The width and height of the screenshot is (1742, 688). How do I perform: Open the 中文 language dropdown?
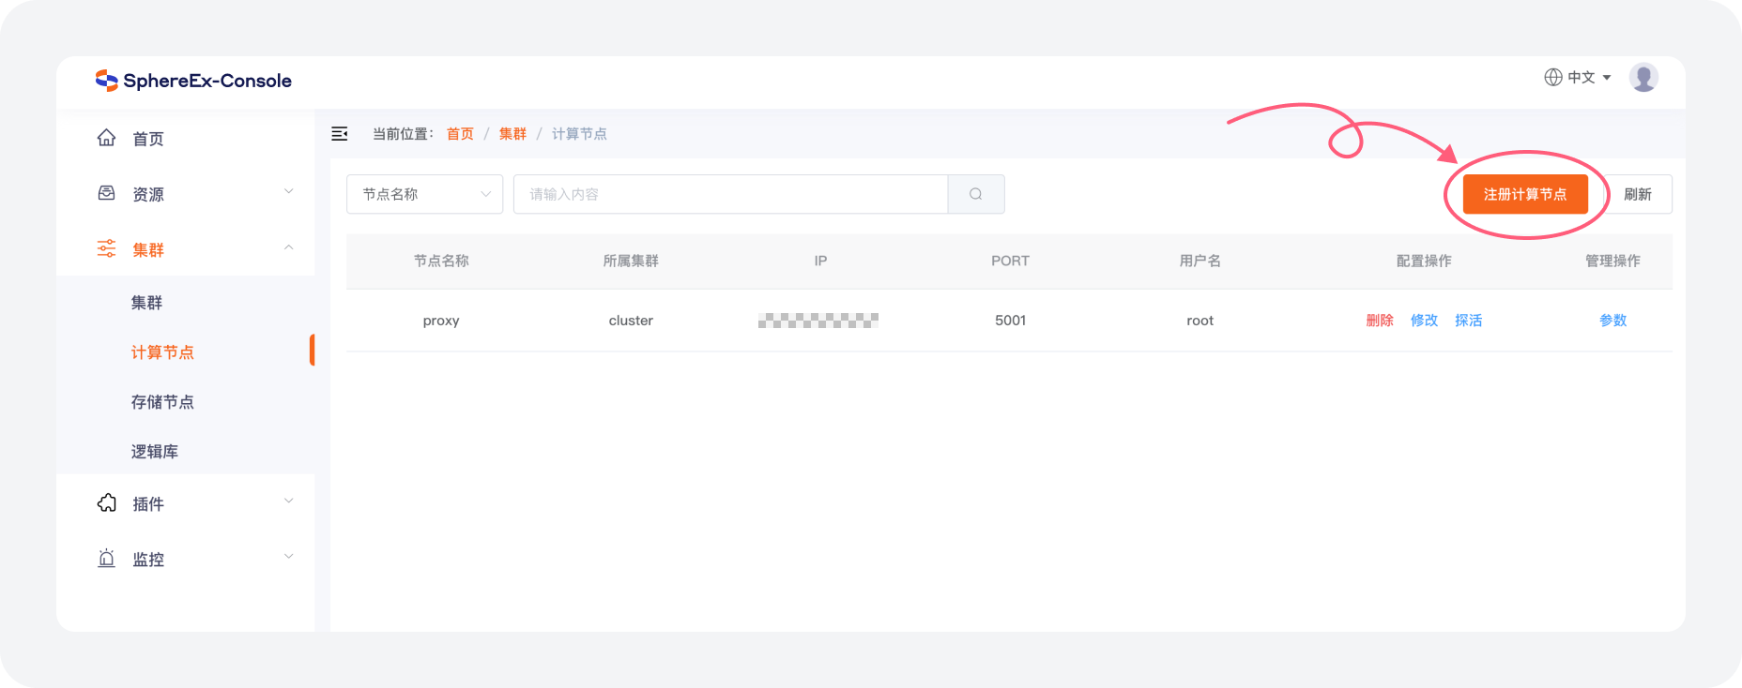coord(1579,78)
